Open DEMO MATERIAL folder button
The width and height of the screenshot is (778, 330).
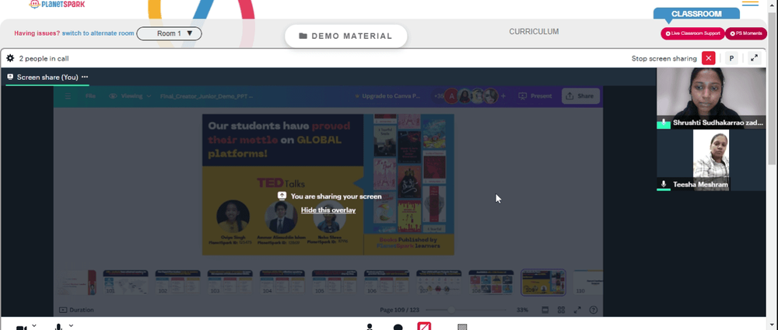[x=346, y=36]
